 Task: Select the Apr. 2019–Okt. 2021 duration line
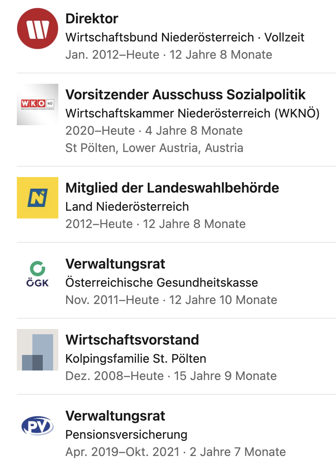175,452
